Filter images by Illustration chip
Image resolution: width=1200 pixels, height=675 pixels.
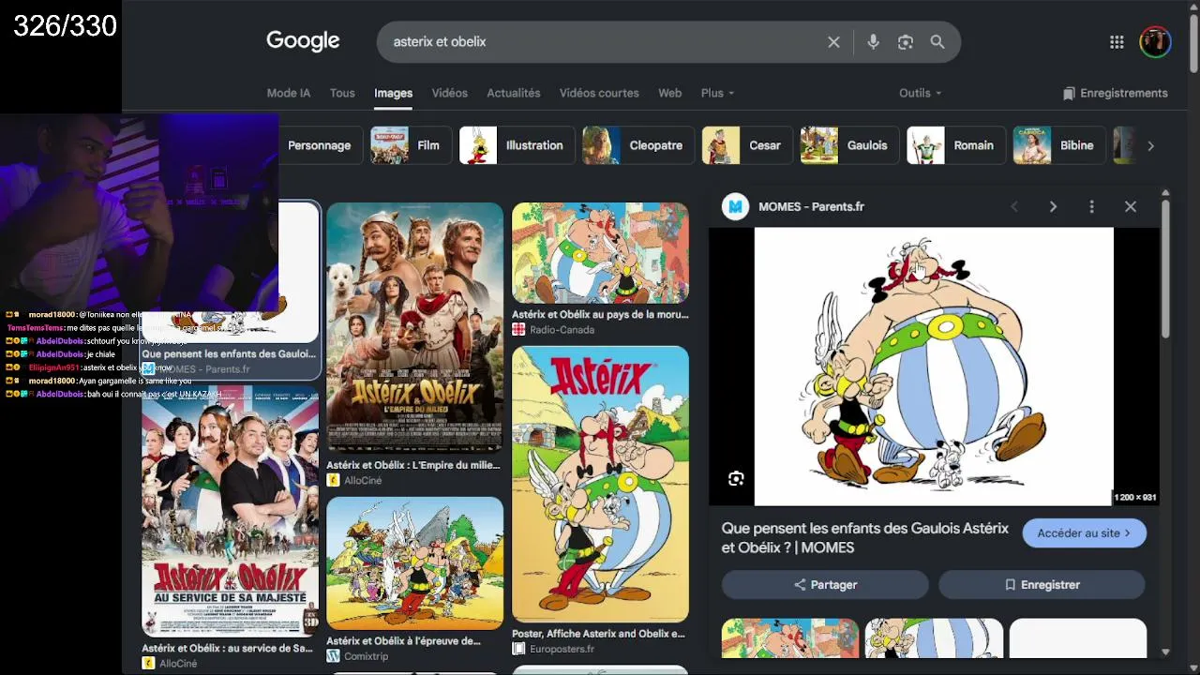(517, 145)
